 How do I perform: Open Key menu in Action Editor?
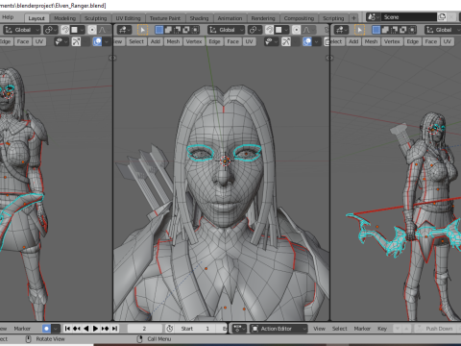click(x=382, y=329)
